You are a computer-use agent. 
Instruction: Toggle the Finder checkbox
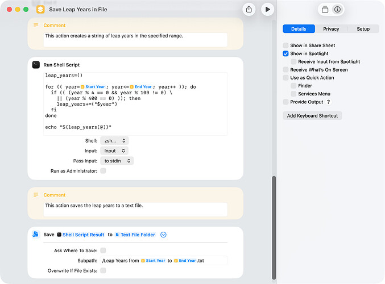[x=293, y=86]
